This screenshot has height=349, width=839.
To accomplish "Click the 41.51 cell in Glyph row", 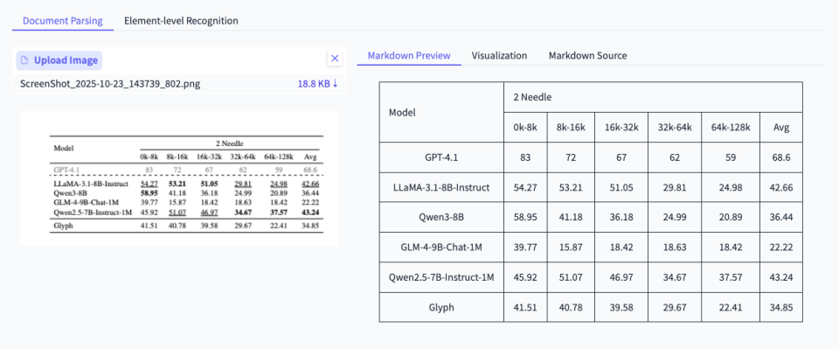I will pyautogui.click(x=525, y=307).
